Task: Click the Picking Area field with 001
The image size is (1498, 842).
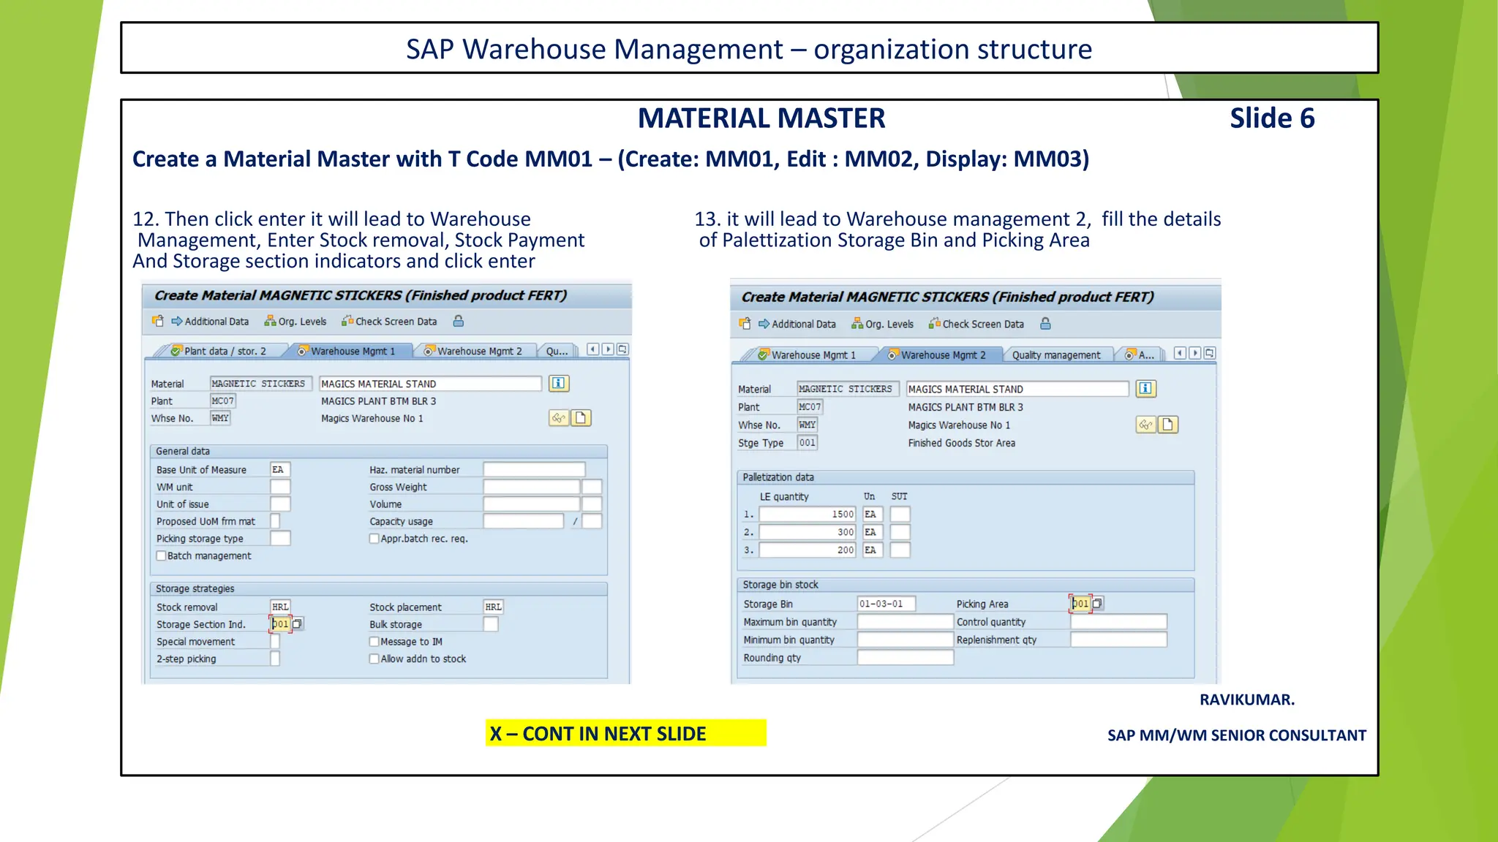Action: [x=1080, y=604]
